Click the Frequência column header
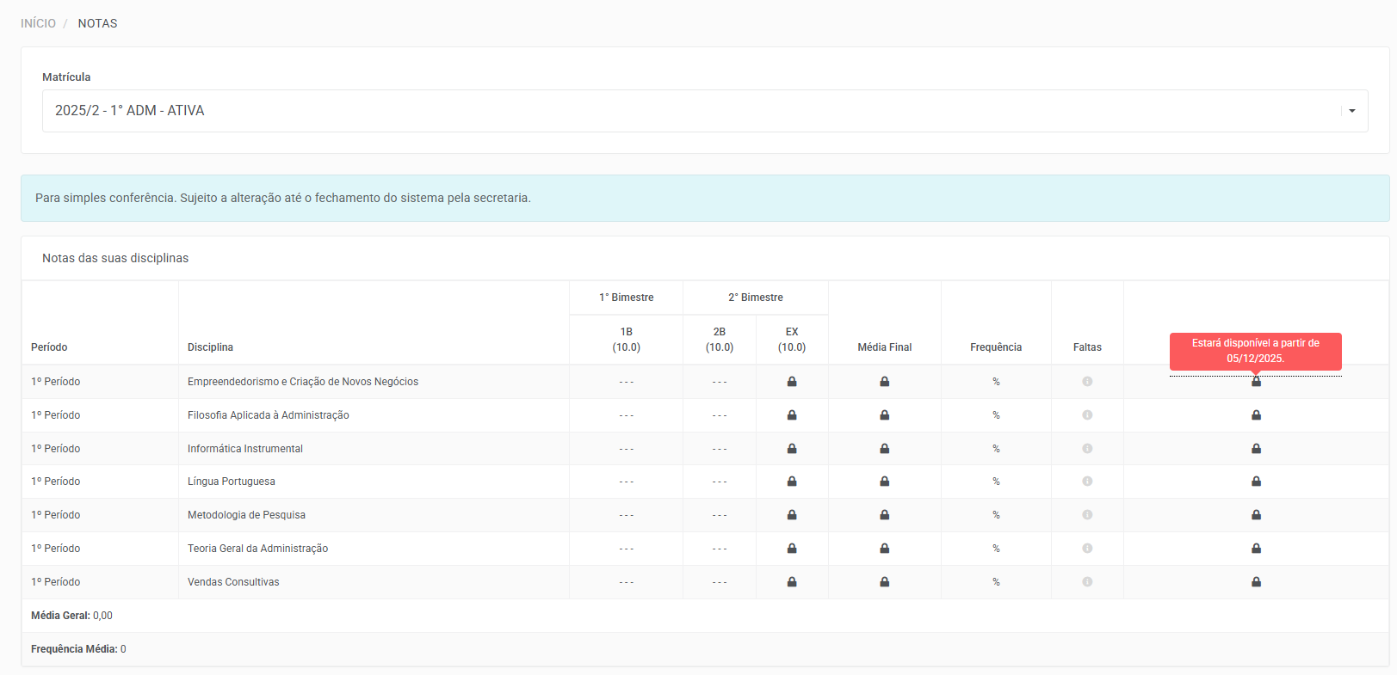This screenshot has height=675, width=1397. pyautogui.click(x=996, y=347)
